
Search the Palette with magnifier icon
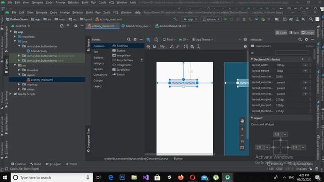tap(129, 39)
